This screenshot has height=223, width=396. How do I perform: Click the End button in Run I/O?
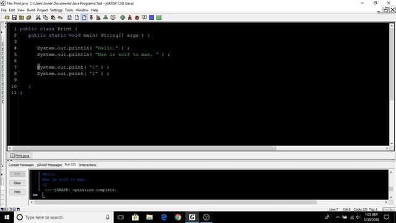17,174
